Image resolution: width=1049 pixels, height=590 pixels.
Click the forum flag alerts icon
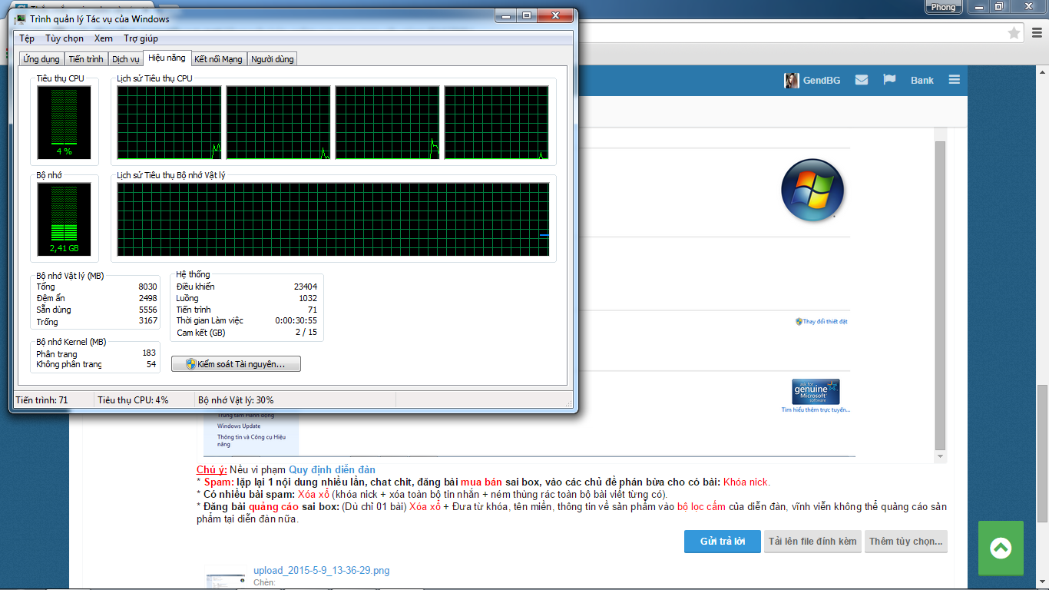[889, 80]
